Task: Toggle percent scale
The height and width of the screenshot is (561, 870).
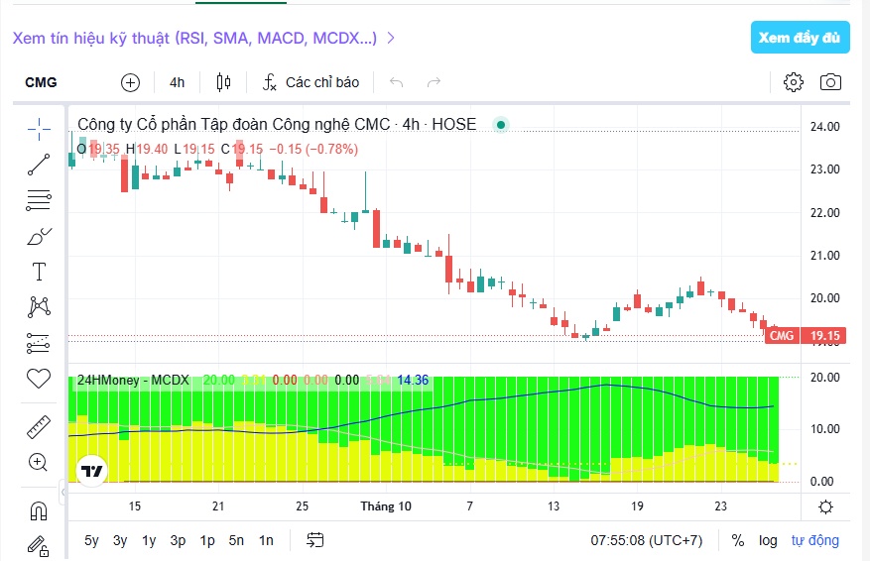Action: [738, 540]
